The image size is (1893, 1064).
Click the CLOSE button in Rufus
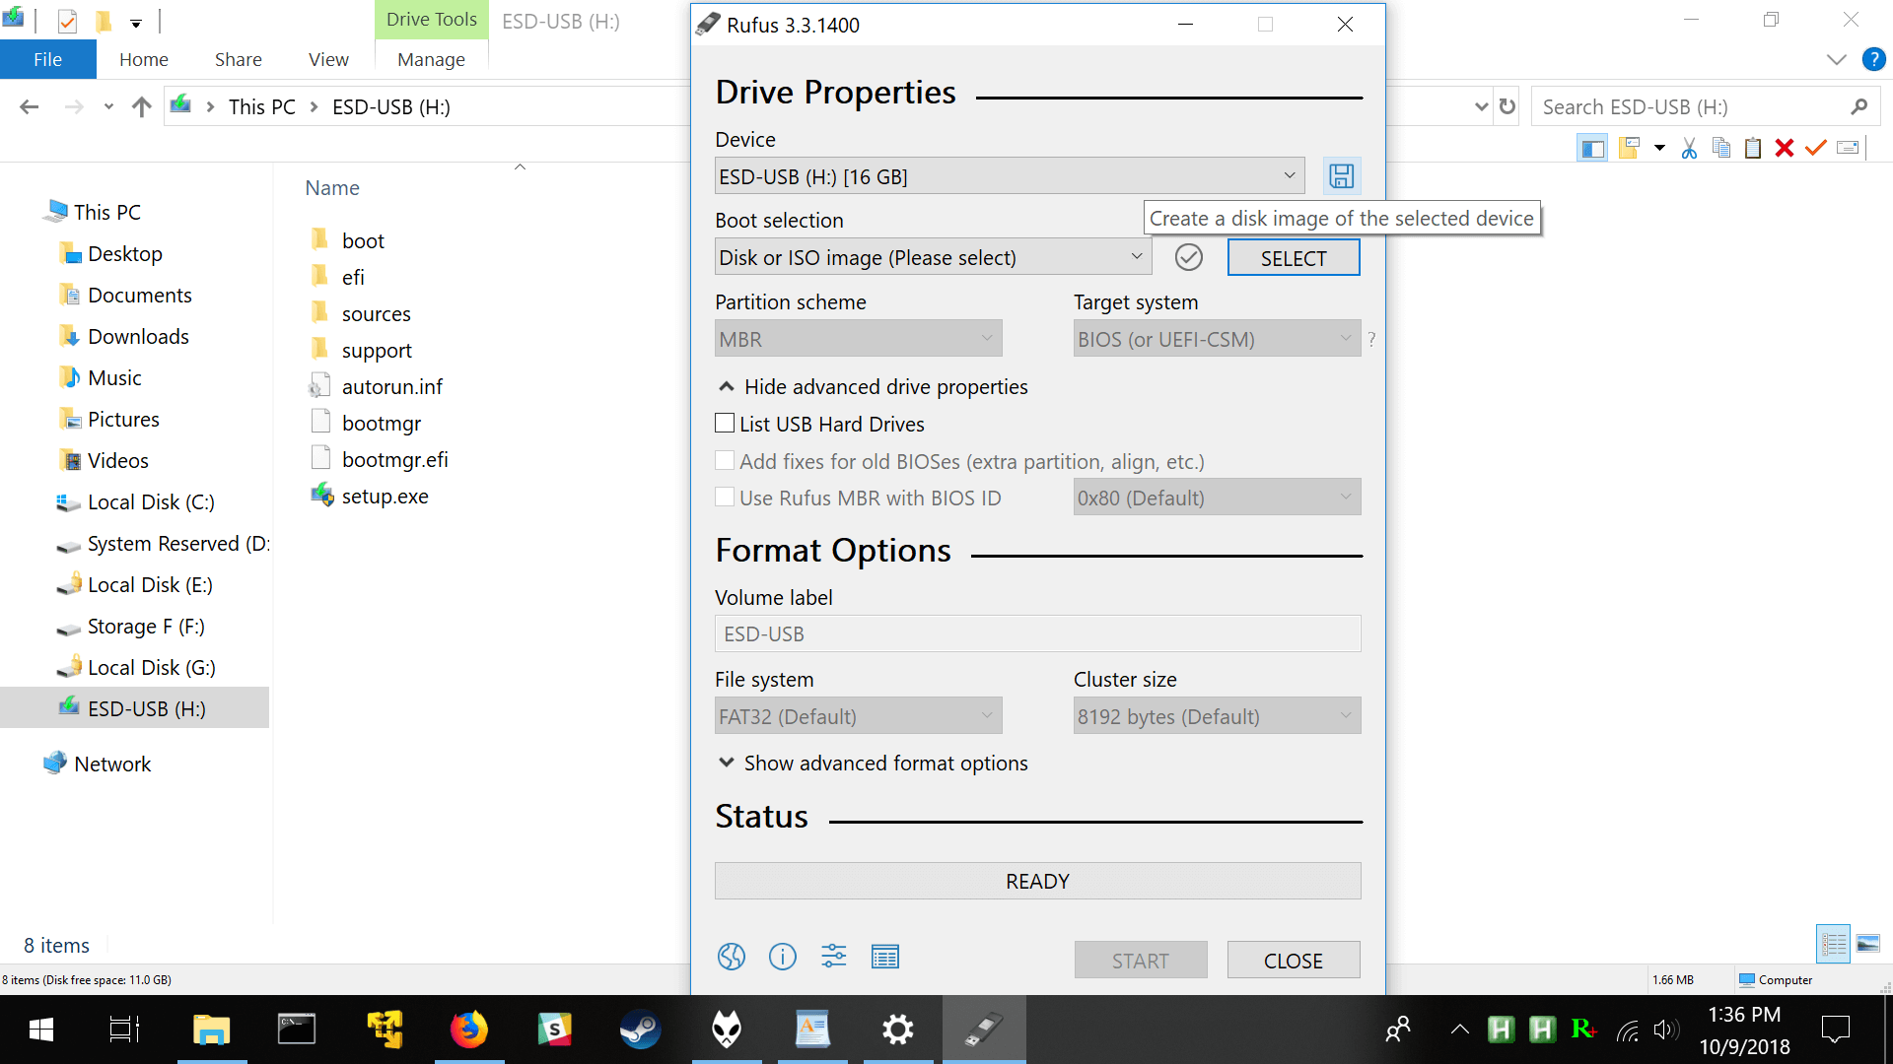tap(1293, 961)
